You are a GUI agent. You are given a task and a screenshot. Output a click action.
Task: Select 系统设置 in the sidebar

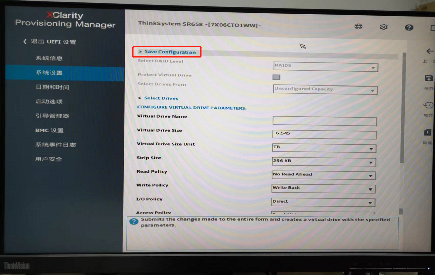click(x=49, y=73)
